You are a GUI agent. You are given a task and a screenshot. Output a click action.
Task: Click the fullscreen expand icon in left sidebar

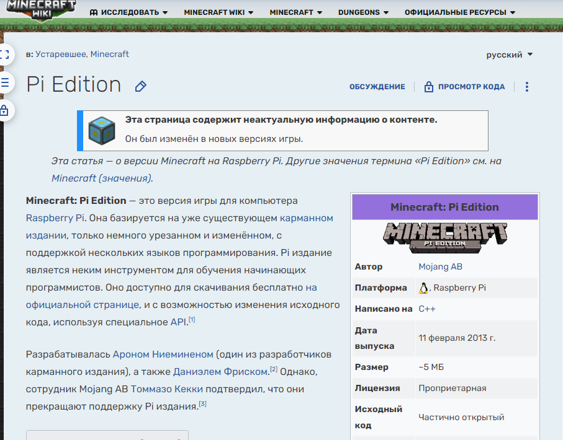tap(5, 55)
